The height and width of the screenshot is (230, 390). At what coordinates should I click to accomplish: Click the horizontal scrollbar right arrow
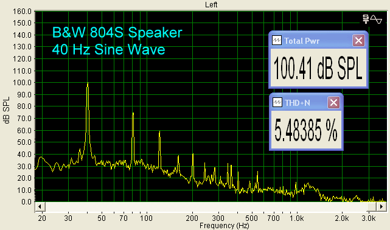tap(381, 206)
